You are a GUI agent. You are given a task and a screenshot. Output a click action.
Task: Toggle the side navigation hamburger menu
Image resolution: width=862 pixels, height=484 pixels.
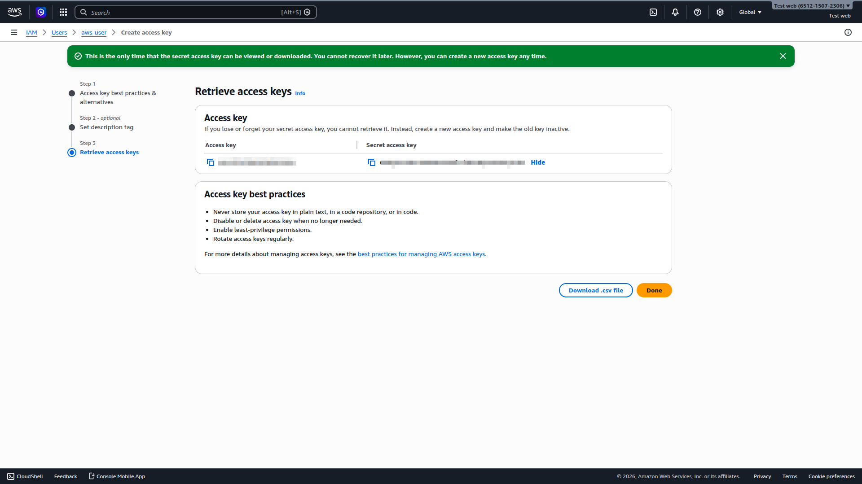(x=14, y=32)
